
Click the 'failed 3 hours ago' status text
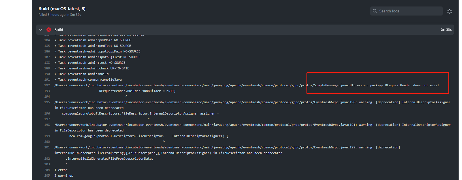[60, 15]
